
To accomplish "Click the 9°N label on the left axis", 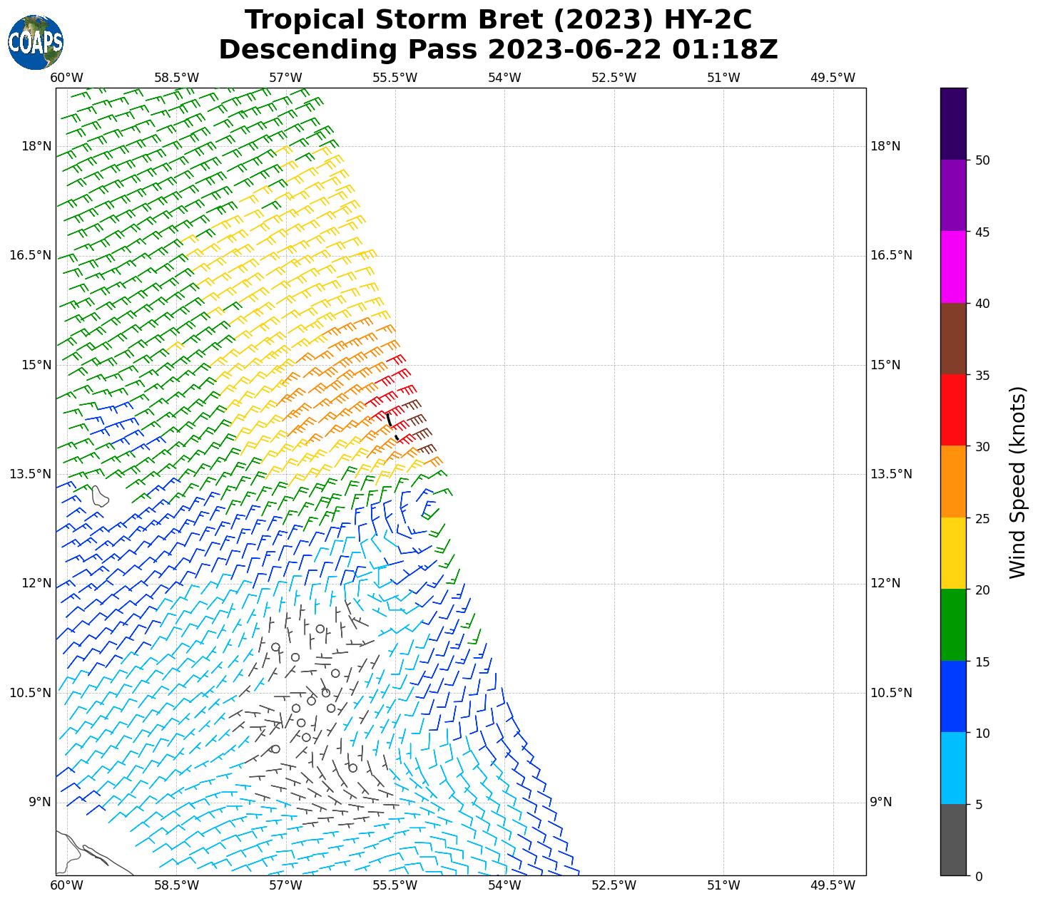I will pos(40,802).
